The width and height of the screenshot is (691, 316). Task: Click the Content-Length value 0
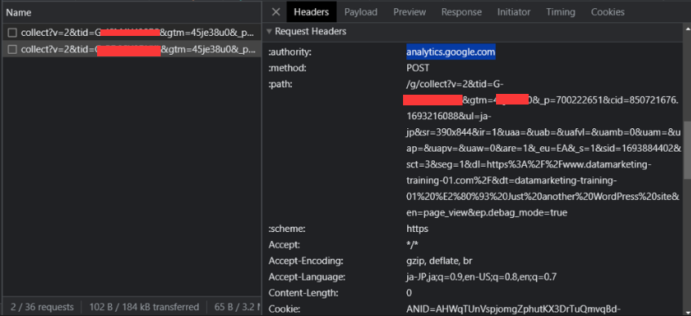tap(409, 292)
